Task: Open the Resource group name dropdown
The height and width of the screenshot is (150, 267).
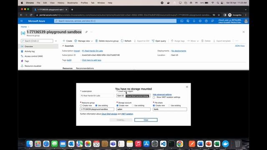Action: pyautogui.click(x=97, y=109)
